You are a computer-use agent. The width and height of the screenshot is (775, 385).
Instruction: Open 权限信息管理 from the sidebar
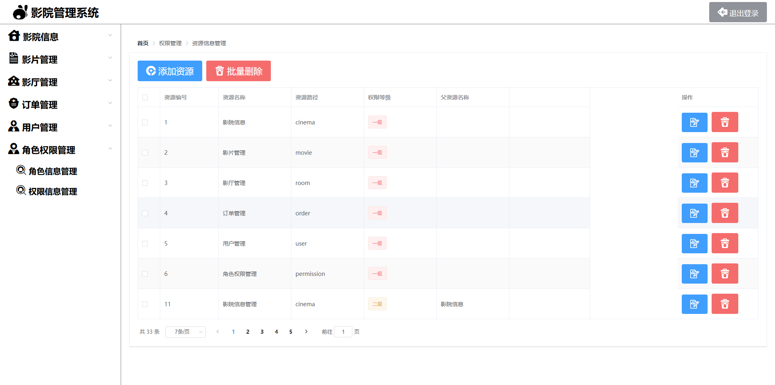[x=52, y=191]
